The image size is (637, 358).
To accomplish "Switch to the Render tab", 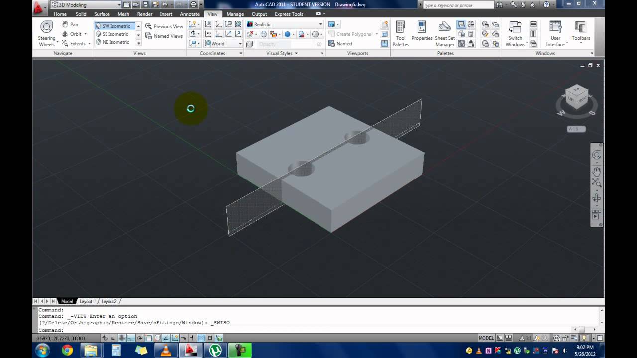I will click(145, 14).
